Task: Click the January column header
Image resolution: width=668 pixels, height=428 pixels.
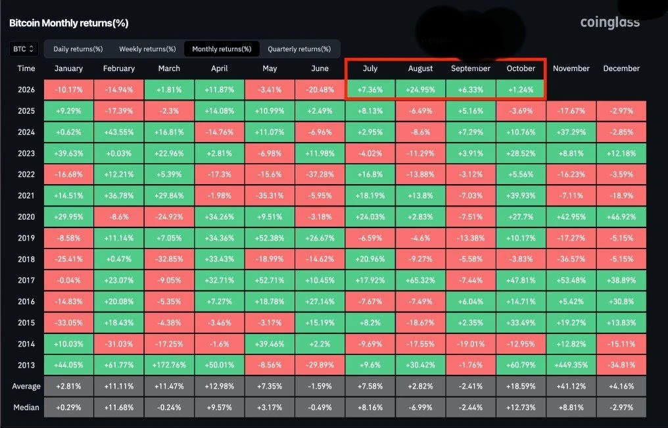Action: click(x=68, y=68)
